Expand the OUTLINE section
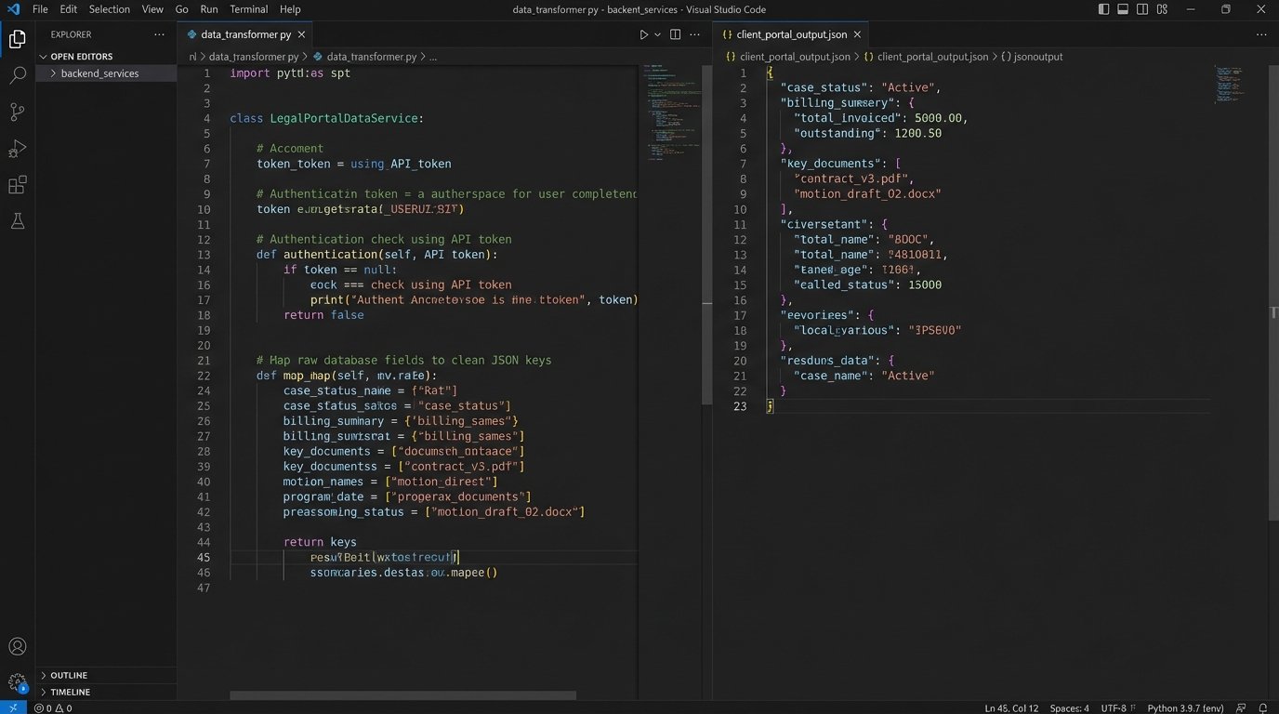1279x714 pixels. point(69,675)
